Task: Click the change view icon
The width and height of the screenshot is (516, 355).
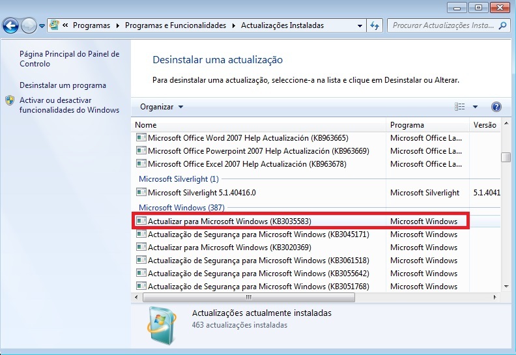Action: 460,106
